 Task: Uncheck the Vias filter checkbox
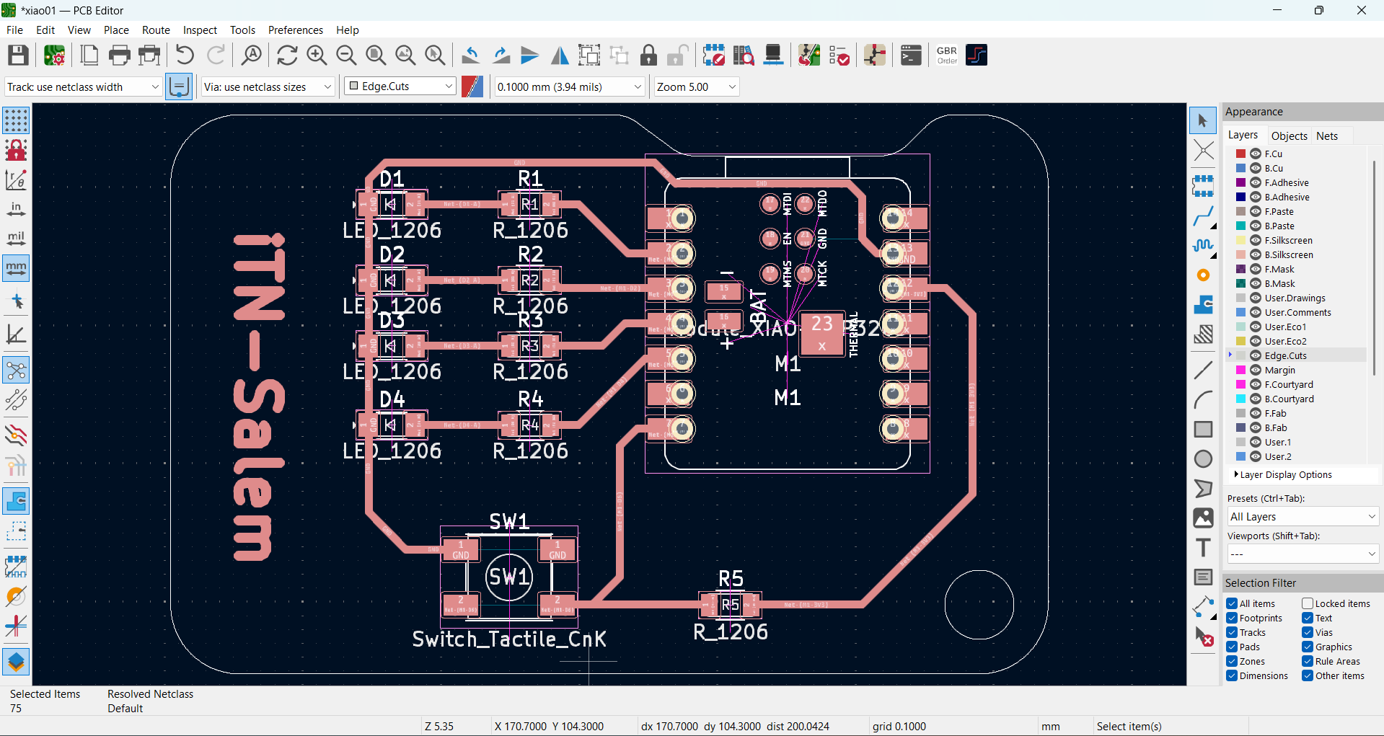(x=1308, y=632)
